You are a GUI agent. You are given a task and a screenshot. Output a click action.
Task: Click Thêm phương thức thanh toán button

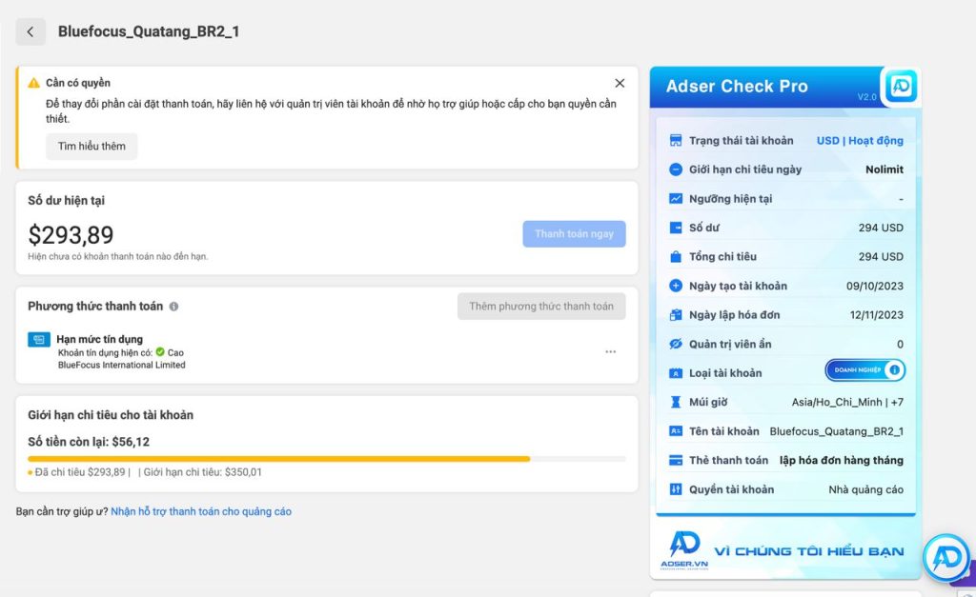(541, 307)
